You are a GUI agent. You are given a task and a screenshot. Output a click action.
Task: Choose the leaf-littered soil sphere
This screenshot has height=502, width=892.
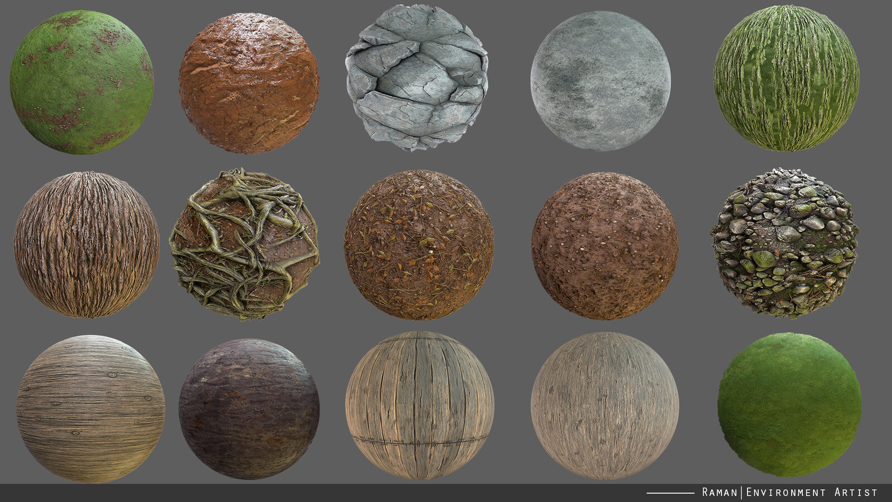coord(419,245)
